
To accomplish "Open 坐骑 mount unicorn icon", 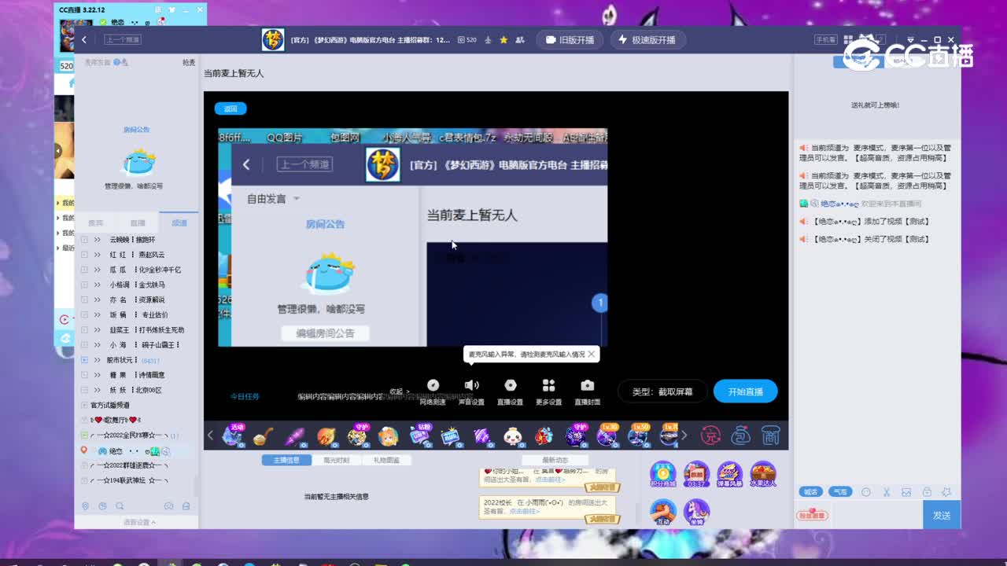I will [x=696, y=513].
